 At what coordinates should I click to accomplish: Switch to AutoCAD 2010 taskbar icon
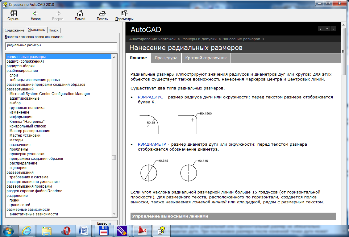142,231
